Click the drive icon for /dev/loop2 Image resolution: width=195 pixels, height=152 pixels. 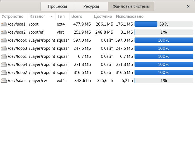4,73
